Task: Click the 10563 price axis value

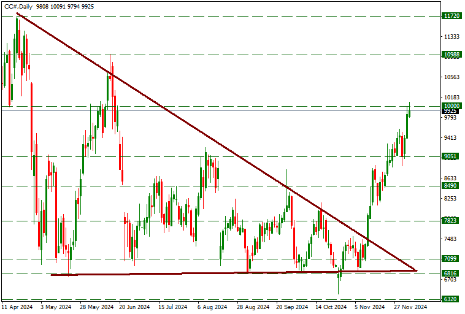Action: pos(452,77)
